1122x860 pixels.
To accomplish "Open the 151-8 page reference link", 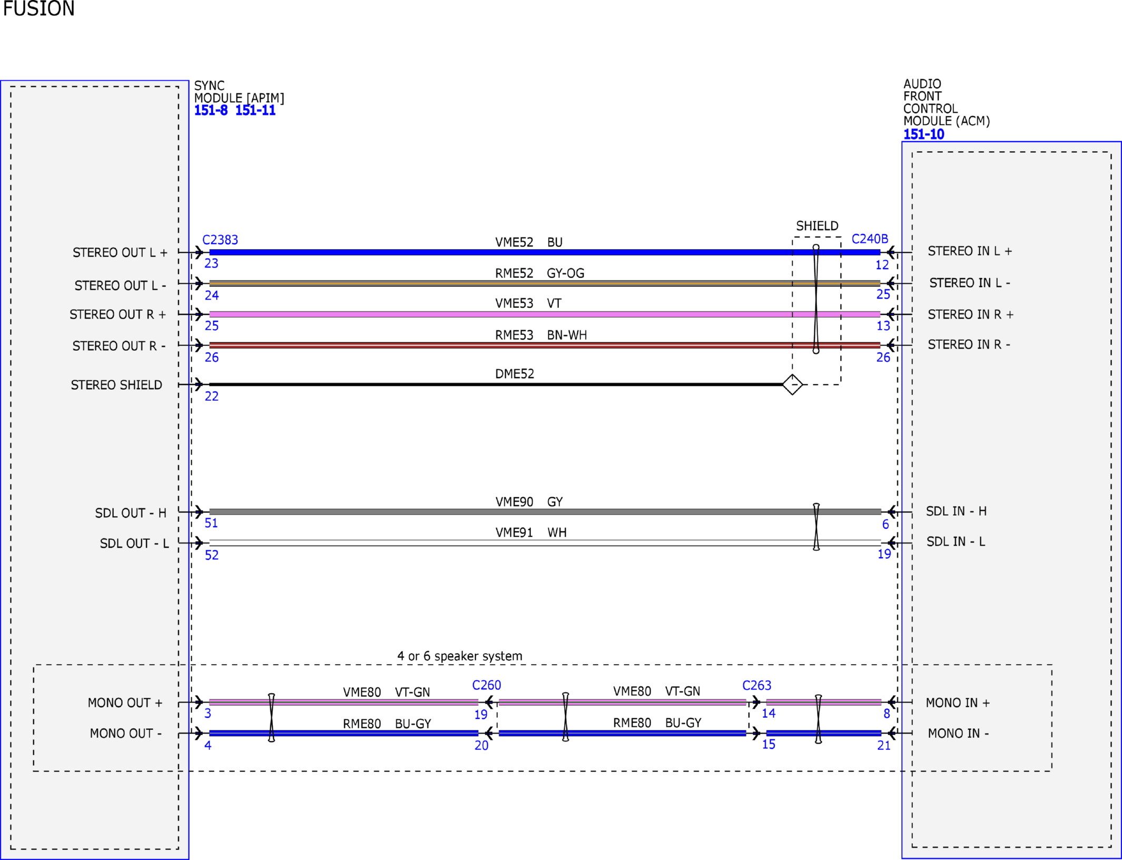I will pyautogui.click(x=211, y=111).
